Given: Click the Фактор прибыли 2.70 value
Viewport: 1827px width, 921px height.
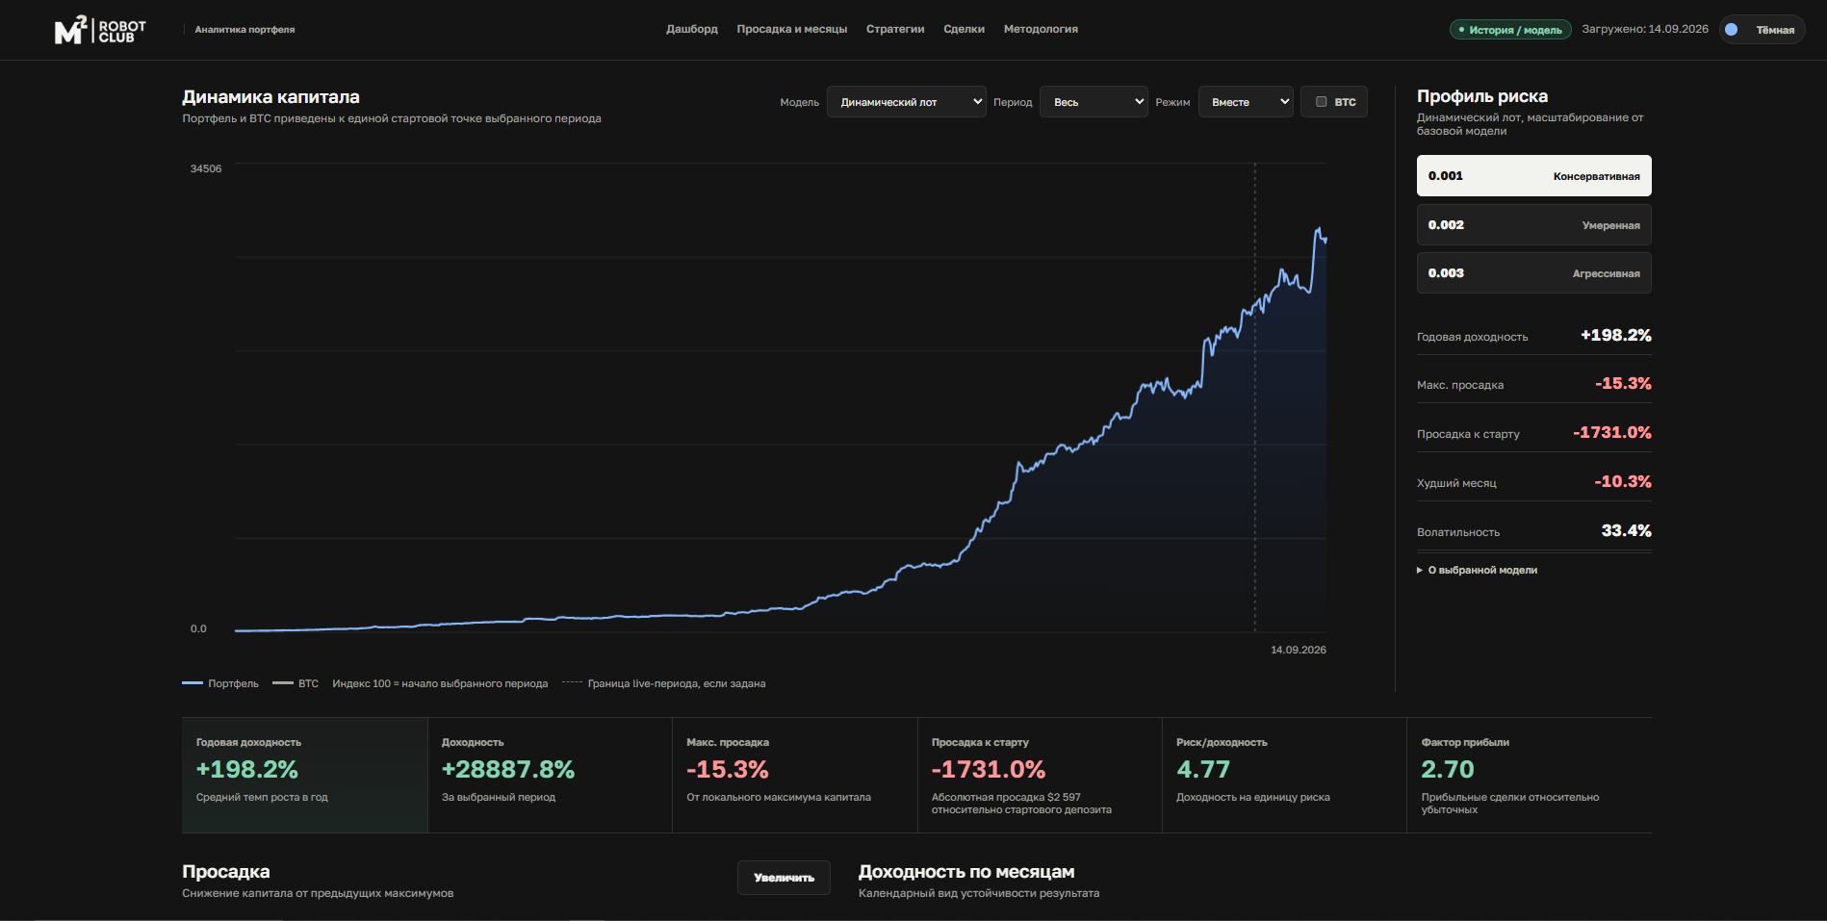Looking at the screenshot, I should click(x=1448, y=770).
